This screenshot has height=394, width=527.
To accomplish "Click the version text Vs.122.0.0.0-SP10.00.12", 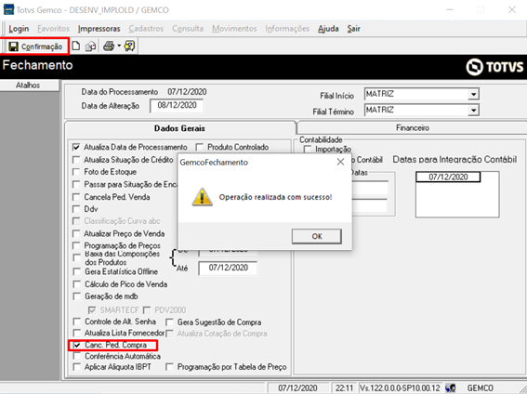I will (x=400, y=387).
